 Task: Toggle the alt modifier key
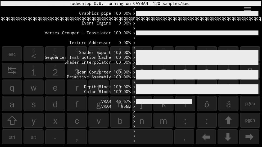pos(33,137)
